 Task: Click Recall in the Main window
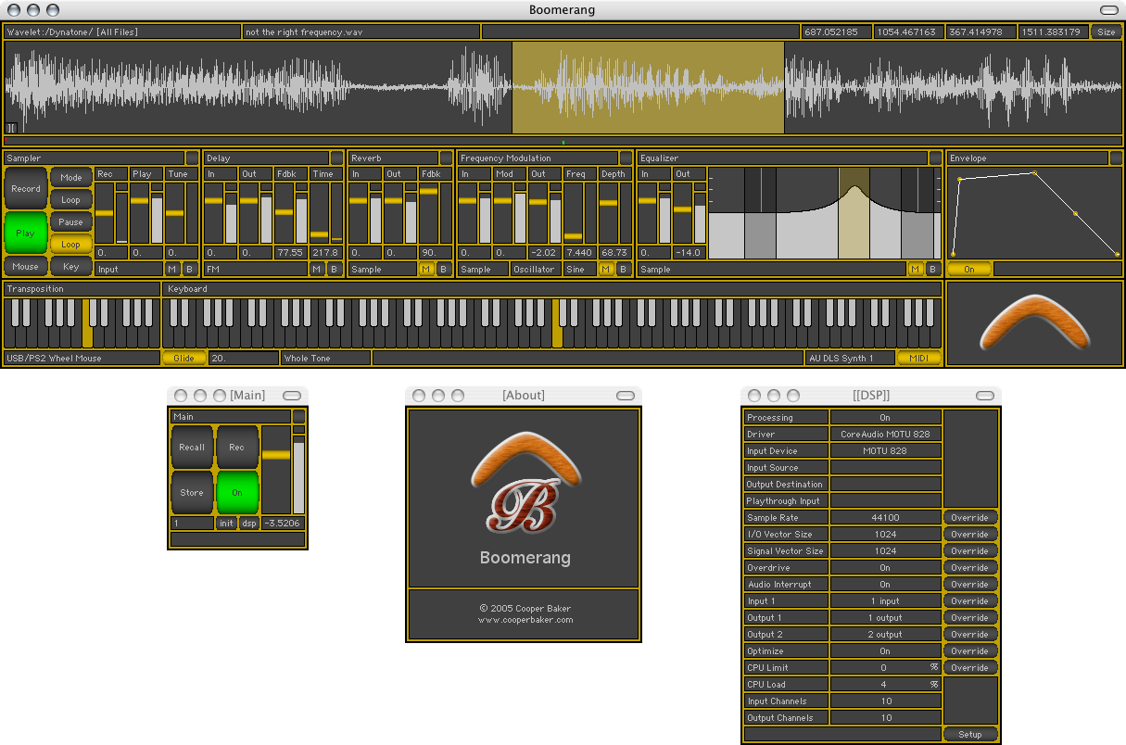[192, 448]
